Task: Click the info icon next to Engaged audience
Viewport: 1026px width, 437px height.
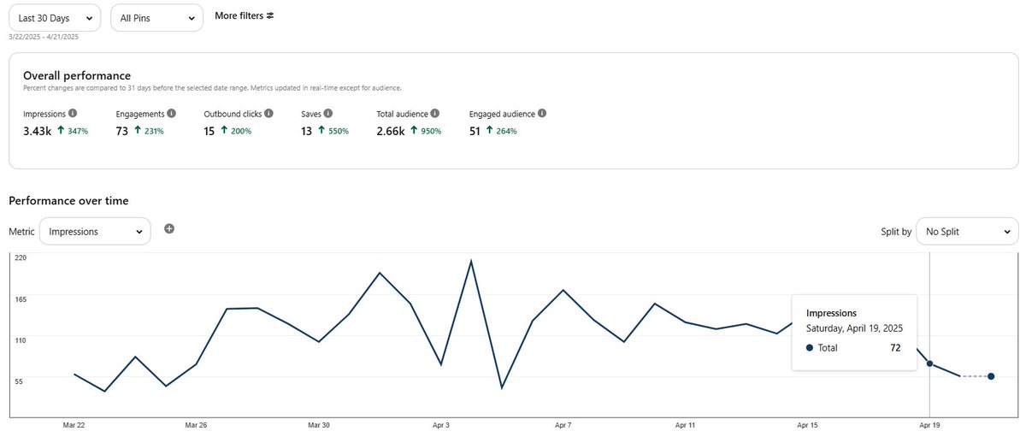Action: [542, 113]
